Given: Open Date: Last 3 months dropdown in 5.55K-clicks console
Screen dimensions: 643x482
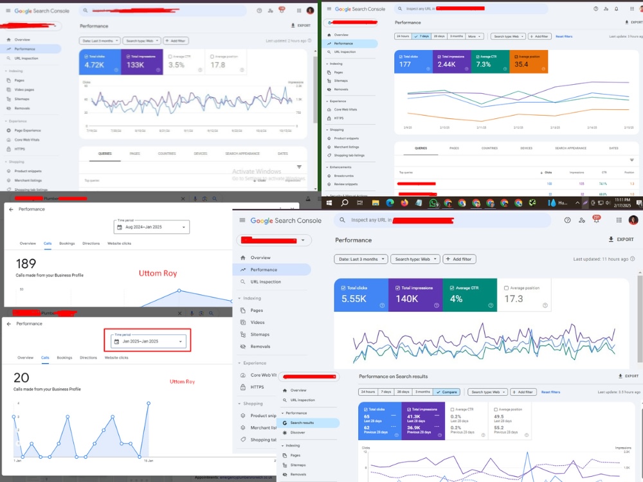Looking at the screenshot, I should point(361,259).
